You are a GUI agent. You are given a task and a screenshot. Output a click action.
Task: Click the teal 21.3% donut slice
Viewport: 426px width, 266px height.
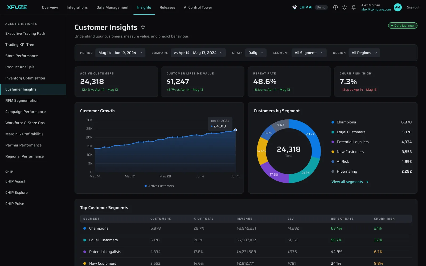tap(306, 172)
